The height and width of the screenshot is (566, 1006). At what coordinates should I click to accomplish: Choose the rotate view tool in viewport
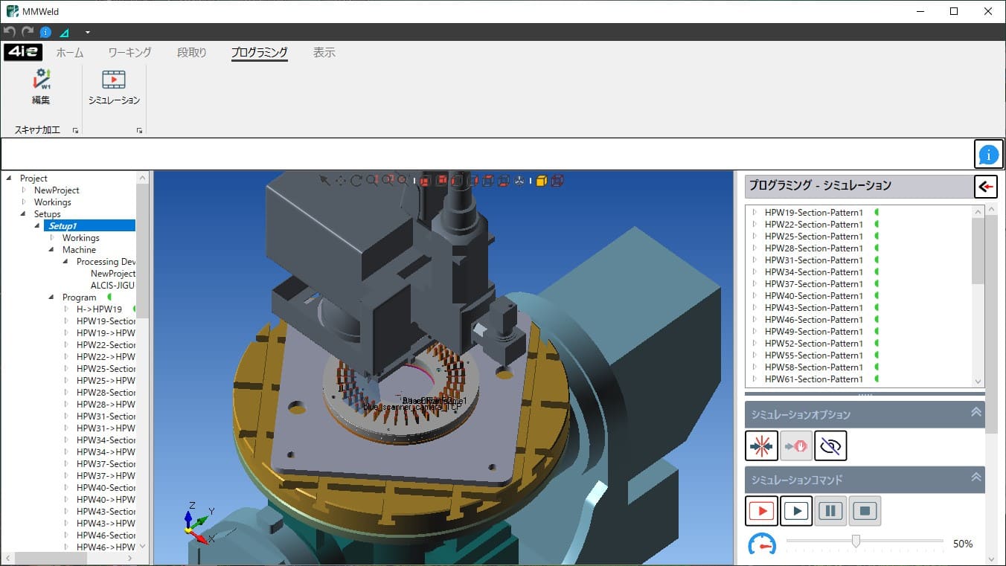(356, 180)
